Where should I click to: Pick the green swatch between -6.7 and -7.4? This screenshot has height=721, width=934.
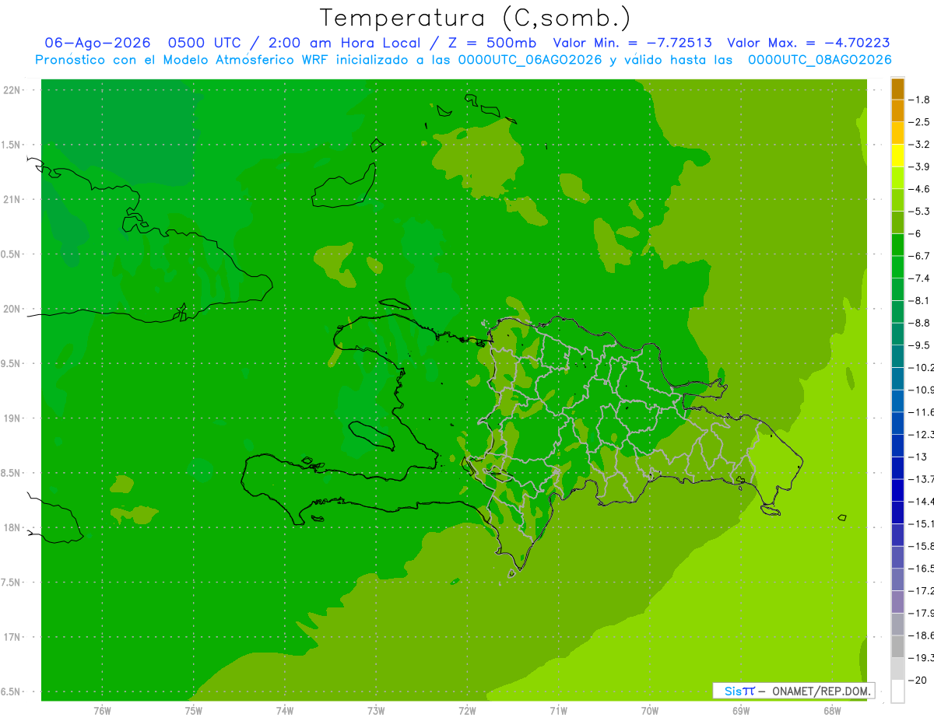(897, 267)
